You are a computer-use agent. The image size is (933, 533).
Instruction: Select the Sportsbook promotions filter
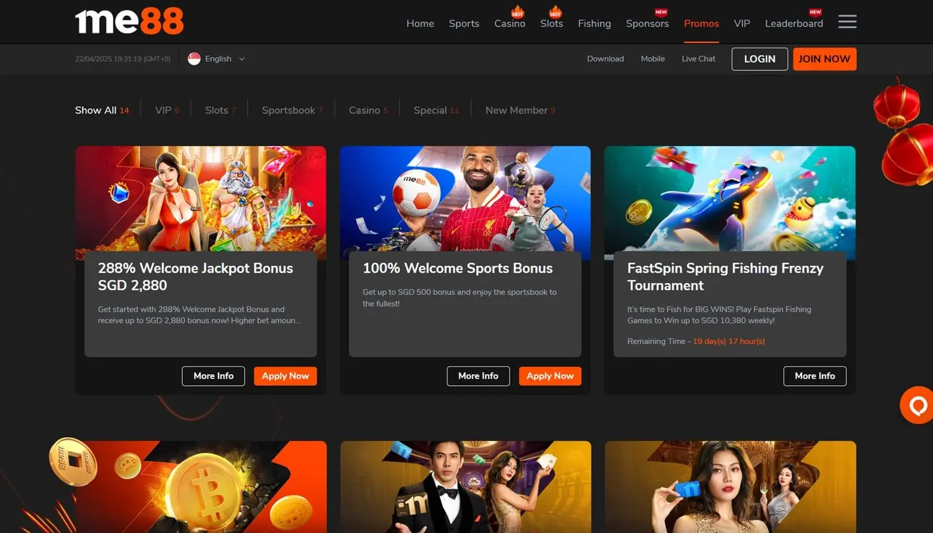(289, 110)
